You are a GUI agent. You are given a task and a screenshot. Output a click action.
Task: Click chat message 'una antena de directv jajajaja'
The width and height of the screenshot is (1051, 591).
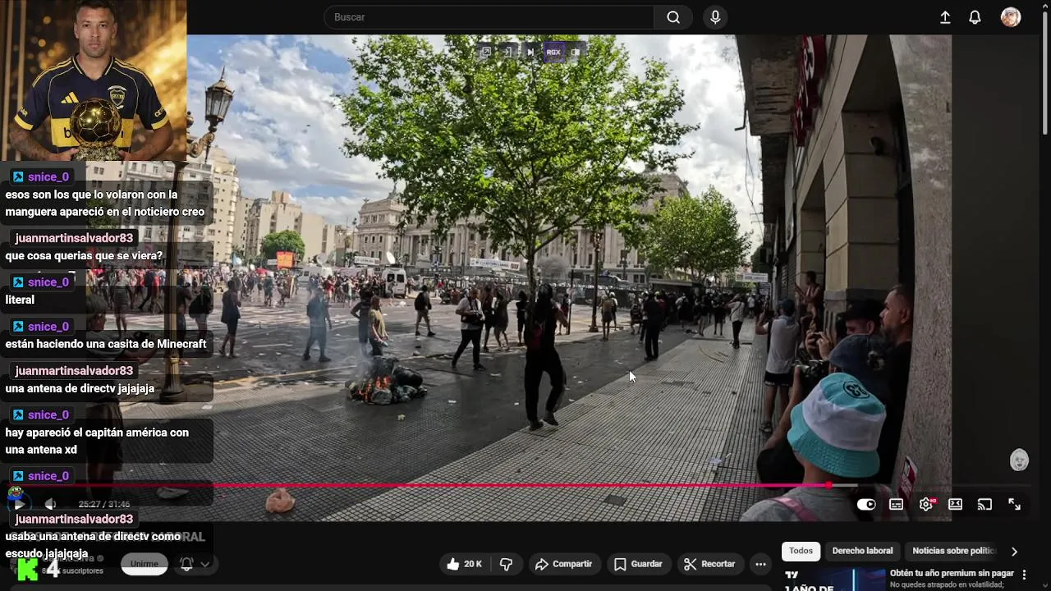pyautogui.click(x=80, y=388)
